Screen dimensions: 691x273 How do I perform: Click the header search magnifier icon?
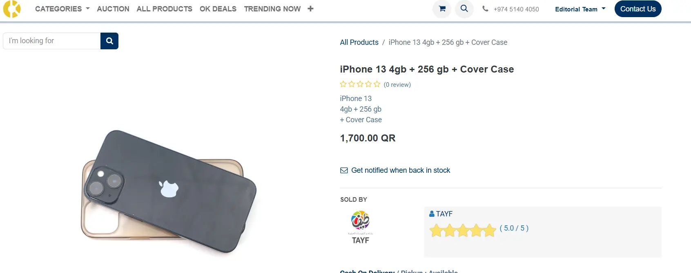point(464,9)
